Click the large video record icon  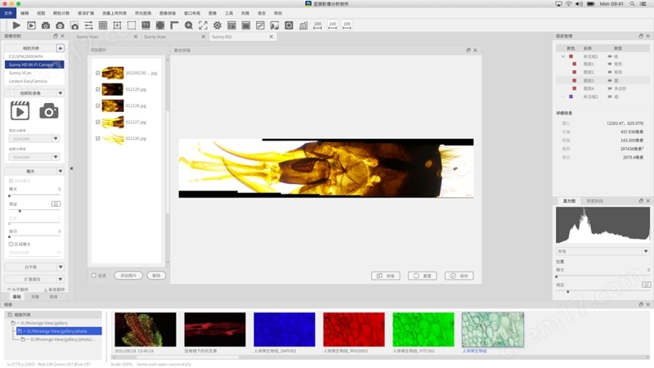20,111
